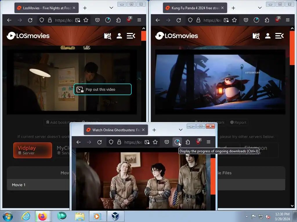Open Firefox menu in Kung Fu Panda window

(288, 20)
